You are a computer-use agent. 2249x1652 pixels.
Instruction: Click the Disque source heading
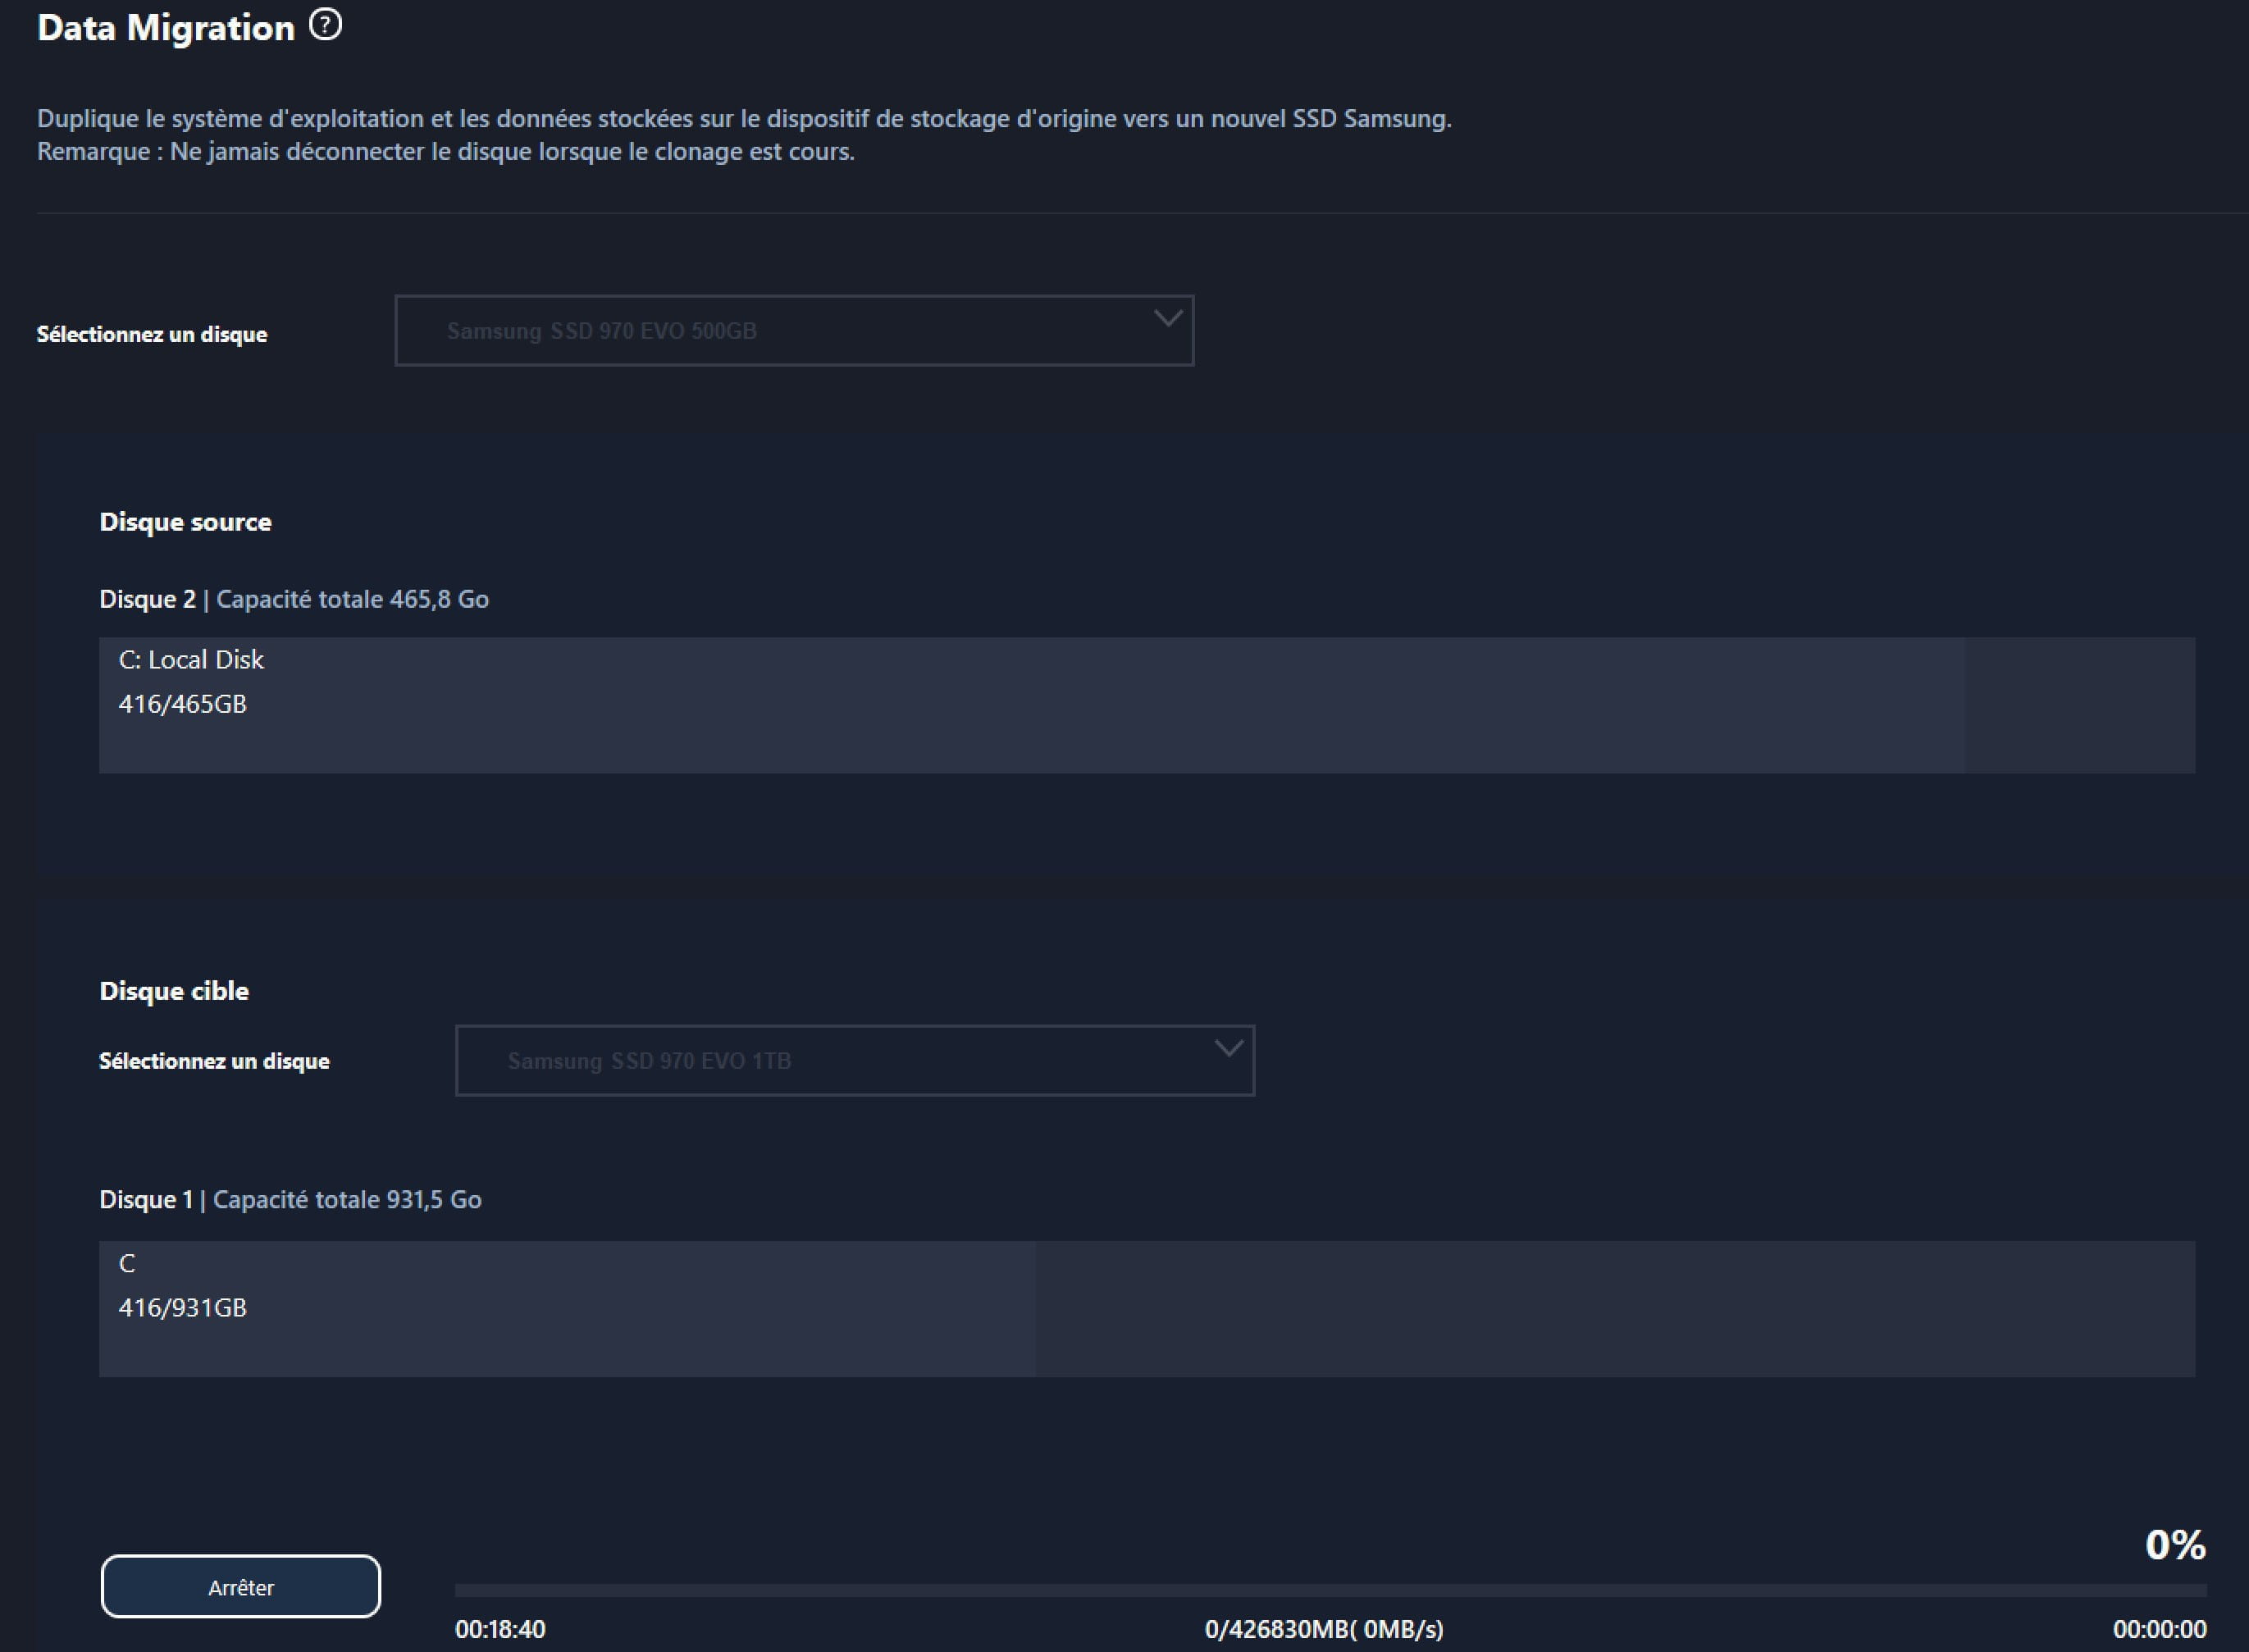(x=185, y=522)
